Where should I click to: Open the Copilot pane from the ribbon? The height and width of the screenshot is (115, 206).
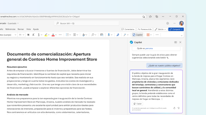(137, 35)
